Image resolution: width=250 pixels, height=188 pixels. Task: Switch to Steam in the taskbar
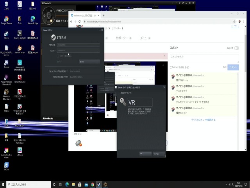(99, 184)
